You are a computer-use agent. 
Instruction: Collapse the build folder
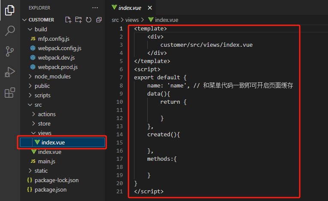[x=40, y=29]
